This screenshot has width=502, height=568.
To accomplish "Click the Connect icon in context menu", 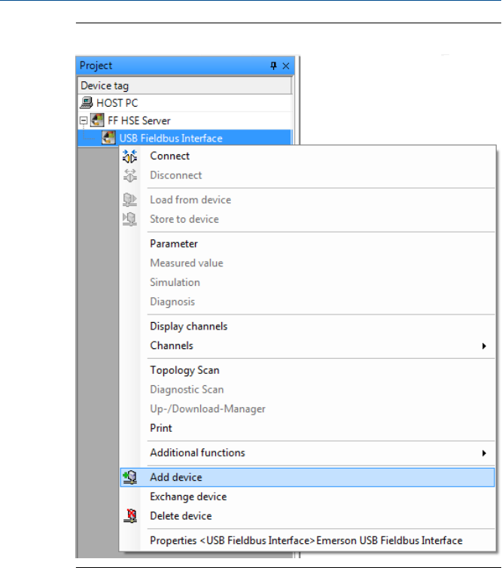I will pos(129,156).
